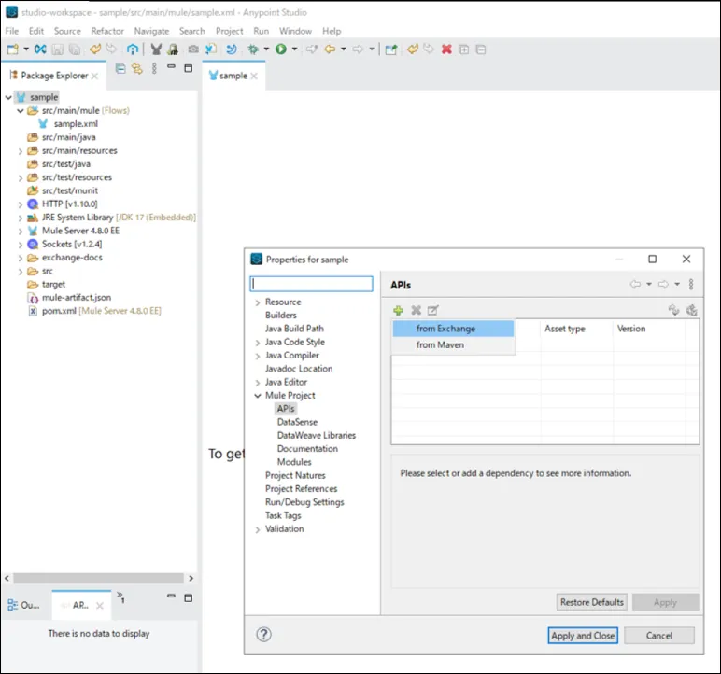
Task: Click the filter text field in Properties
Action: (311, 284)
